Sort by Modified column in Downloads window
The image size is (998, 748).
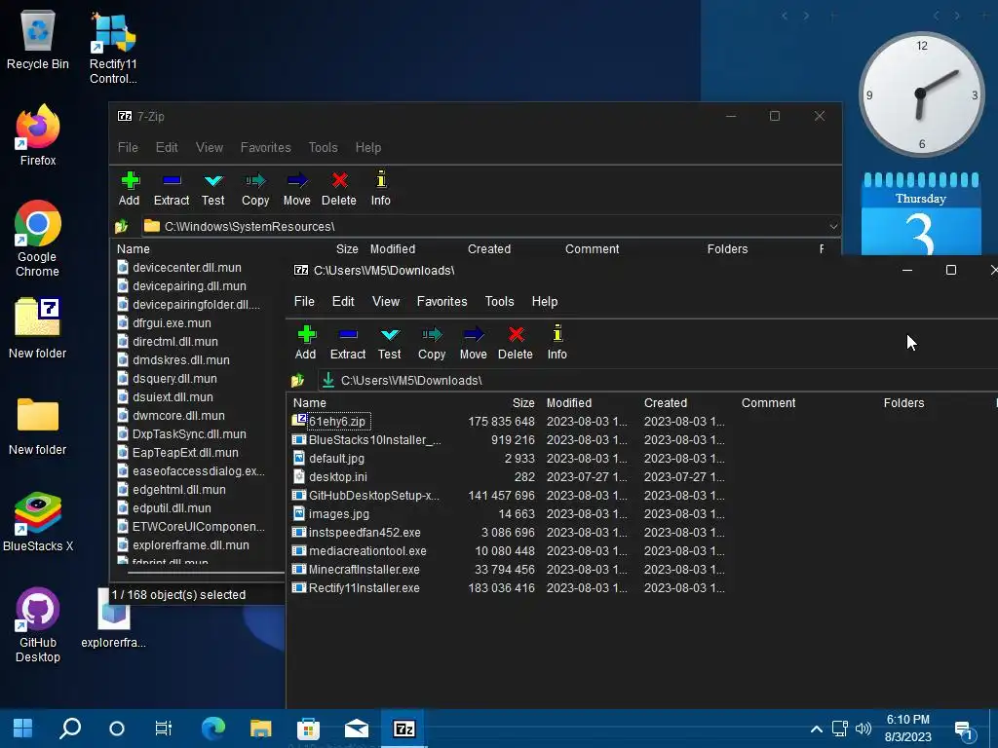pos(569,403)
